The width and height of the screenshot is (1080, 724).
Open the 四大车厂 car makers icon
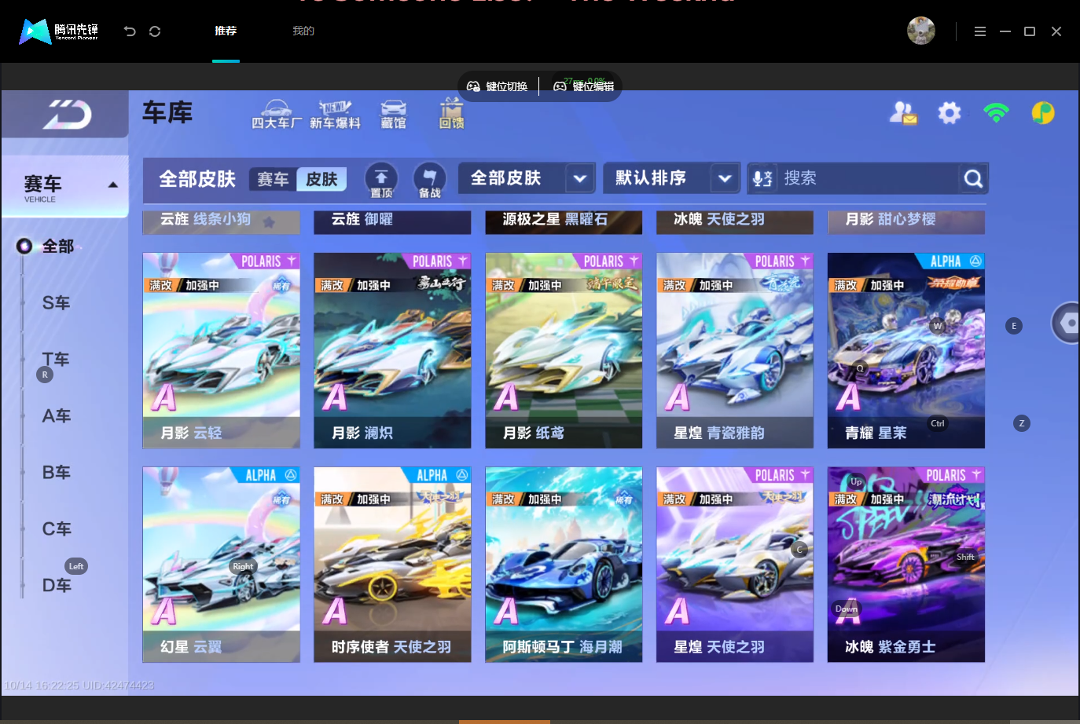(x=276, y=114)
